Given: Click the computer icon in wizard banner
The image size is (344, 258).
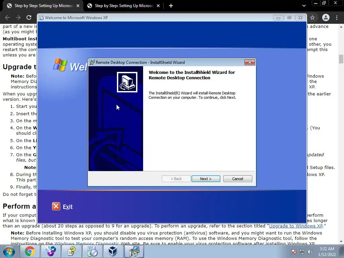Looking at the screenshot, I should click(x=127, y=82).
